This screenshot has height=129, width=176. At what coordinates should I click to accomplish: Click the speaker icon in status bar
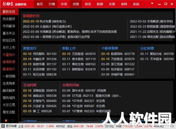pyautogui.click(x=172, y=126)
